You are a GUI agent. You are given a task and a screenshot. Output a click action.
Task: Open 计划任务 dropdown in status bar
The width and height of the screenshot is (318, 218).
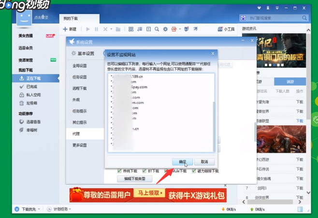tap(59, 209)
